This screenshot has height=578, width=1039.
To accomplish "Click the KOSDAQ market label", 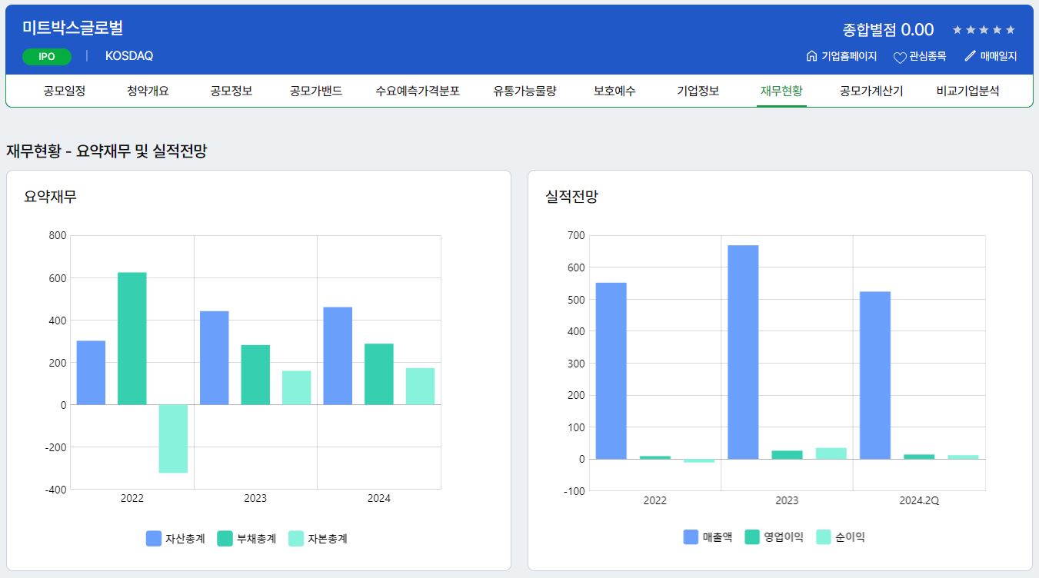I will click(129, 56).
